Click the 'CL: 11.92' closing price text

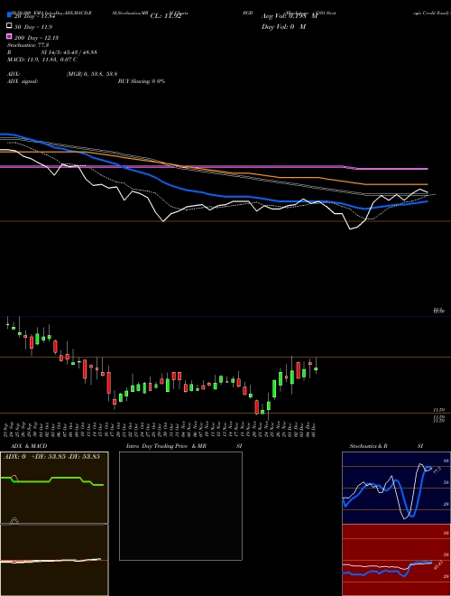click(166, 16)
